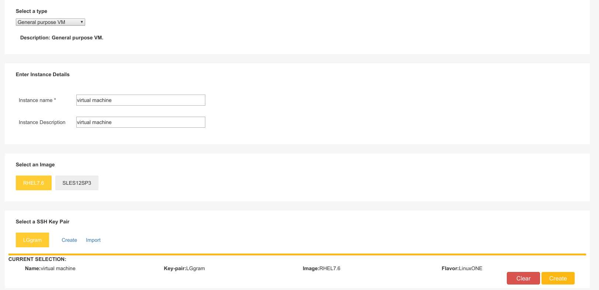Image resolution: width=599 pixels, height=290 pixels.
Task: Click the Key-pair:LGgram summary text
Action: 184,268
